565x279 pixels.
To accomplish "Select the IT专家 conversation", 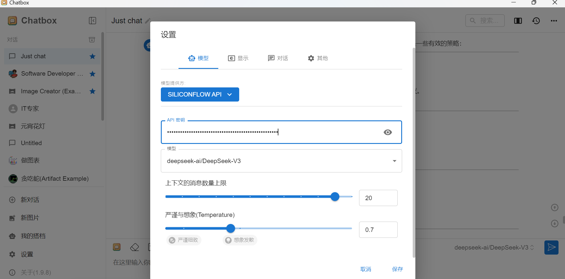I will point(52,109).
